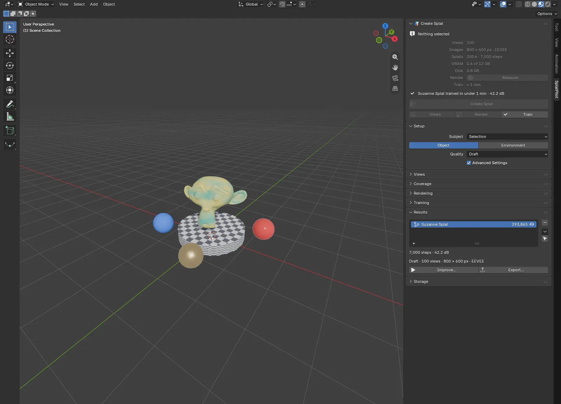Pick the Add Cube tool
The width and height of the screenshot is (561, 404).
(x=10, y=131)
